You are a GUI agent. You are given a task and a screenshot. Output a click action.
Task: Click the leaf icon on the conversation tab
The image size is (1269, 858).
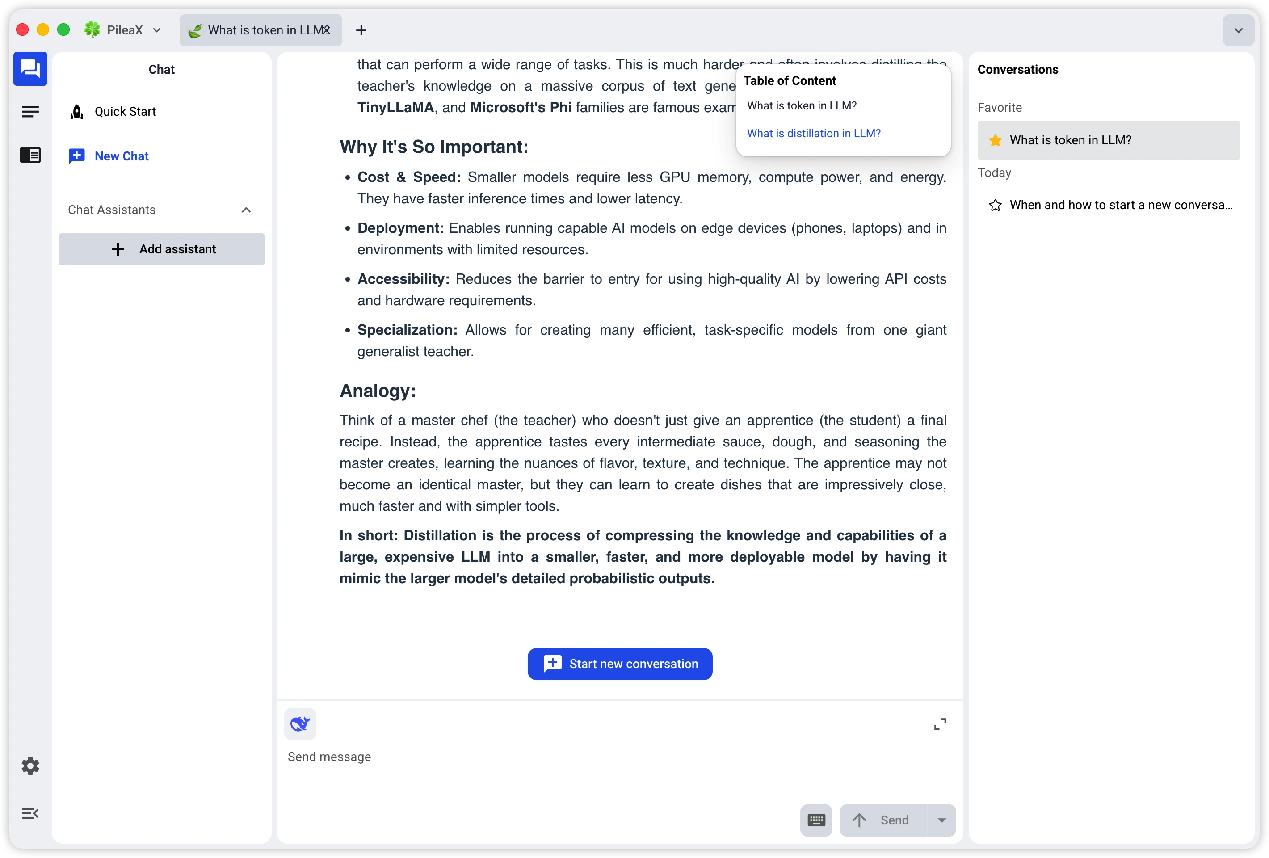click(195, 30)
